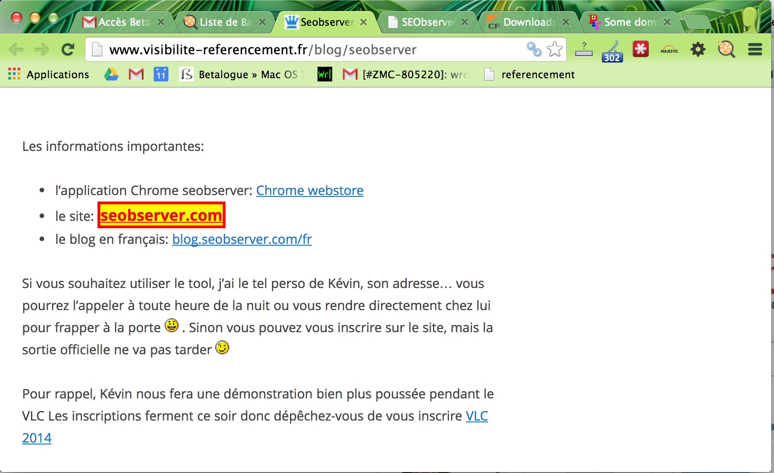
Task: Bookmark page with the star icon
Action: point(555,49)
